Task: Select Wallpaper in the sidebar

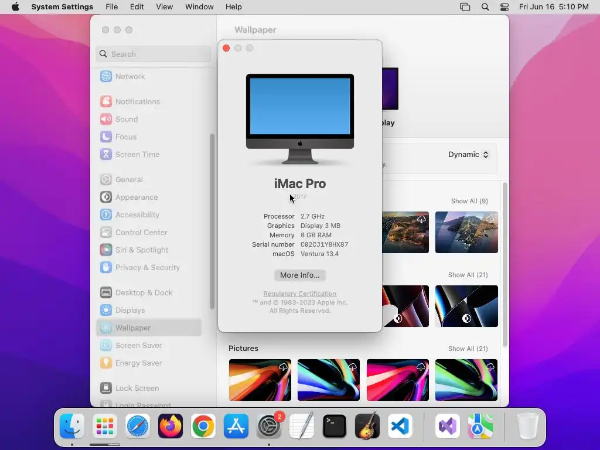Action: click(x=148, y=328)
